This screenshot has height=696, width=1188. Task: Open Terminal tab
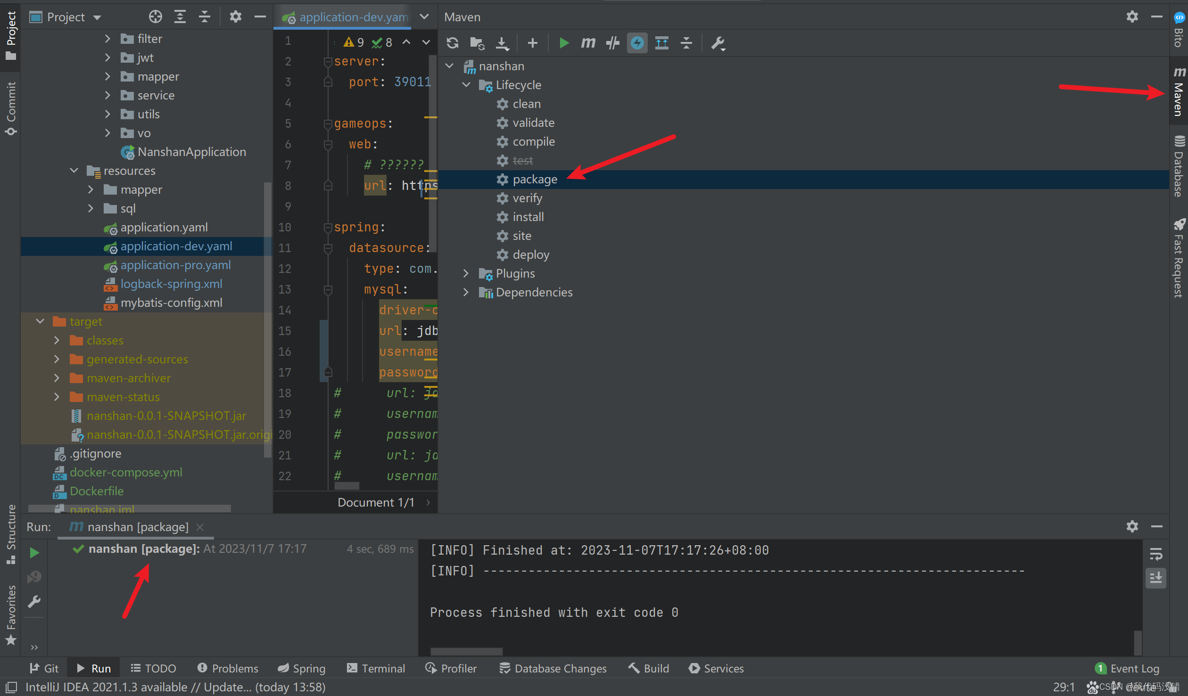(376, 668)
